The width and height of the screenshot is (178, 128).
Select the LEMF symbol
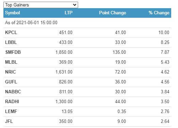click(11, 111)
